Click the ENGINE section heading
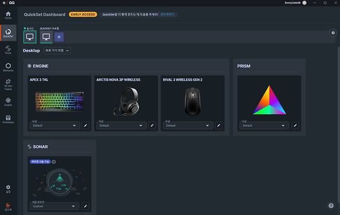Image resolution: width=340 pixels, height=215 pixels. pos(40,66)
